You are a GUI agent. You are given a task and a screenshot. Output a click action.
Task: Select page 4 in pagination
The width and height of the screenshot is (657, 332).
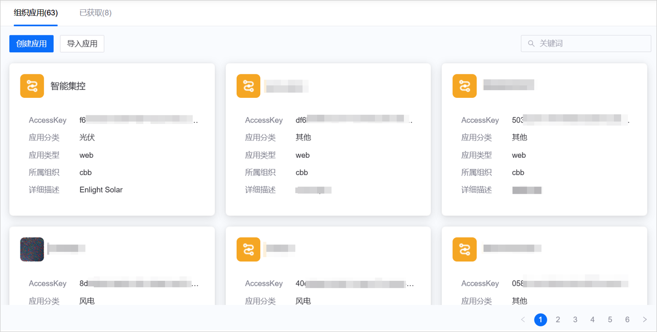pyautogui.click(x=592, y=320)
